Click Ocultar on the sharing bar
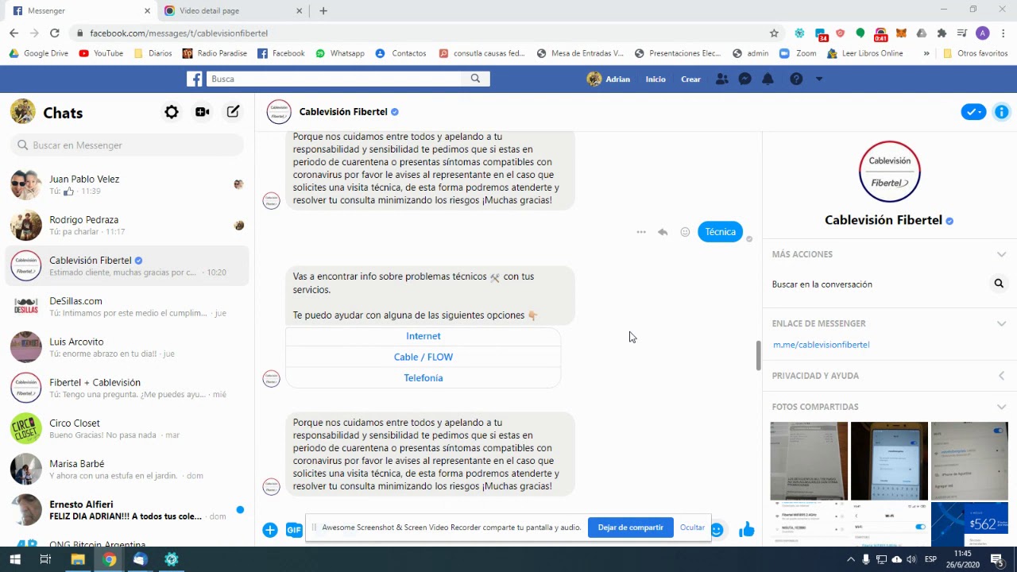The width and height of the screenshot is (1017, 572). (x=692, y=528)
